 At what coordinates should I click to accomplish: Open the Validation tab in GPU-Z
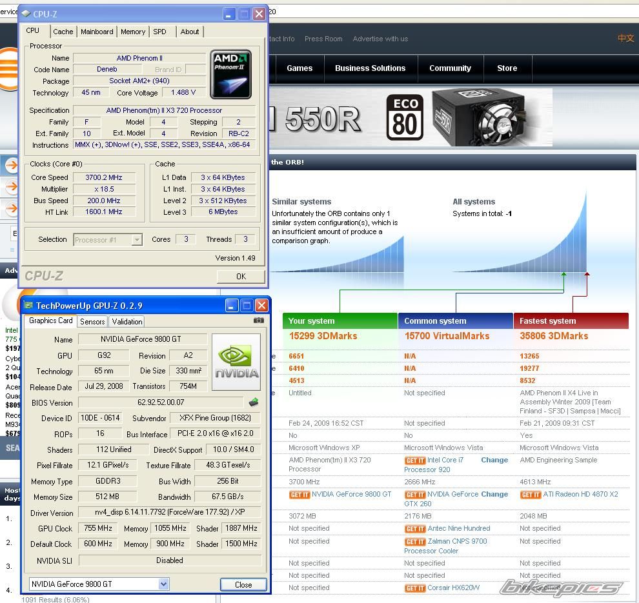[127, 322]
